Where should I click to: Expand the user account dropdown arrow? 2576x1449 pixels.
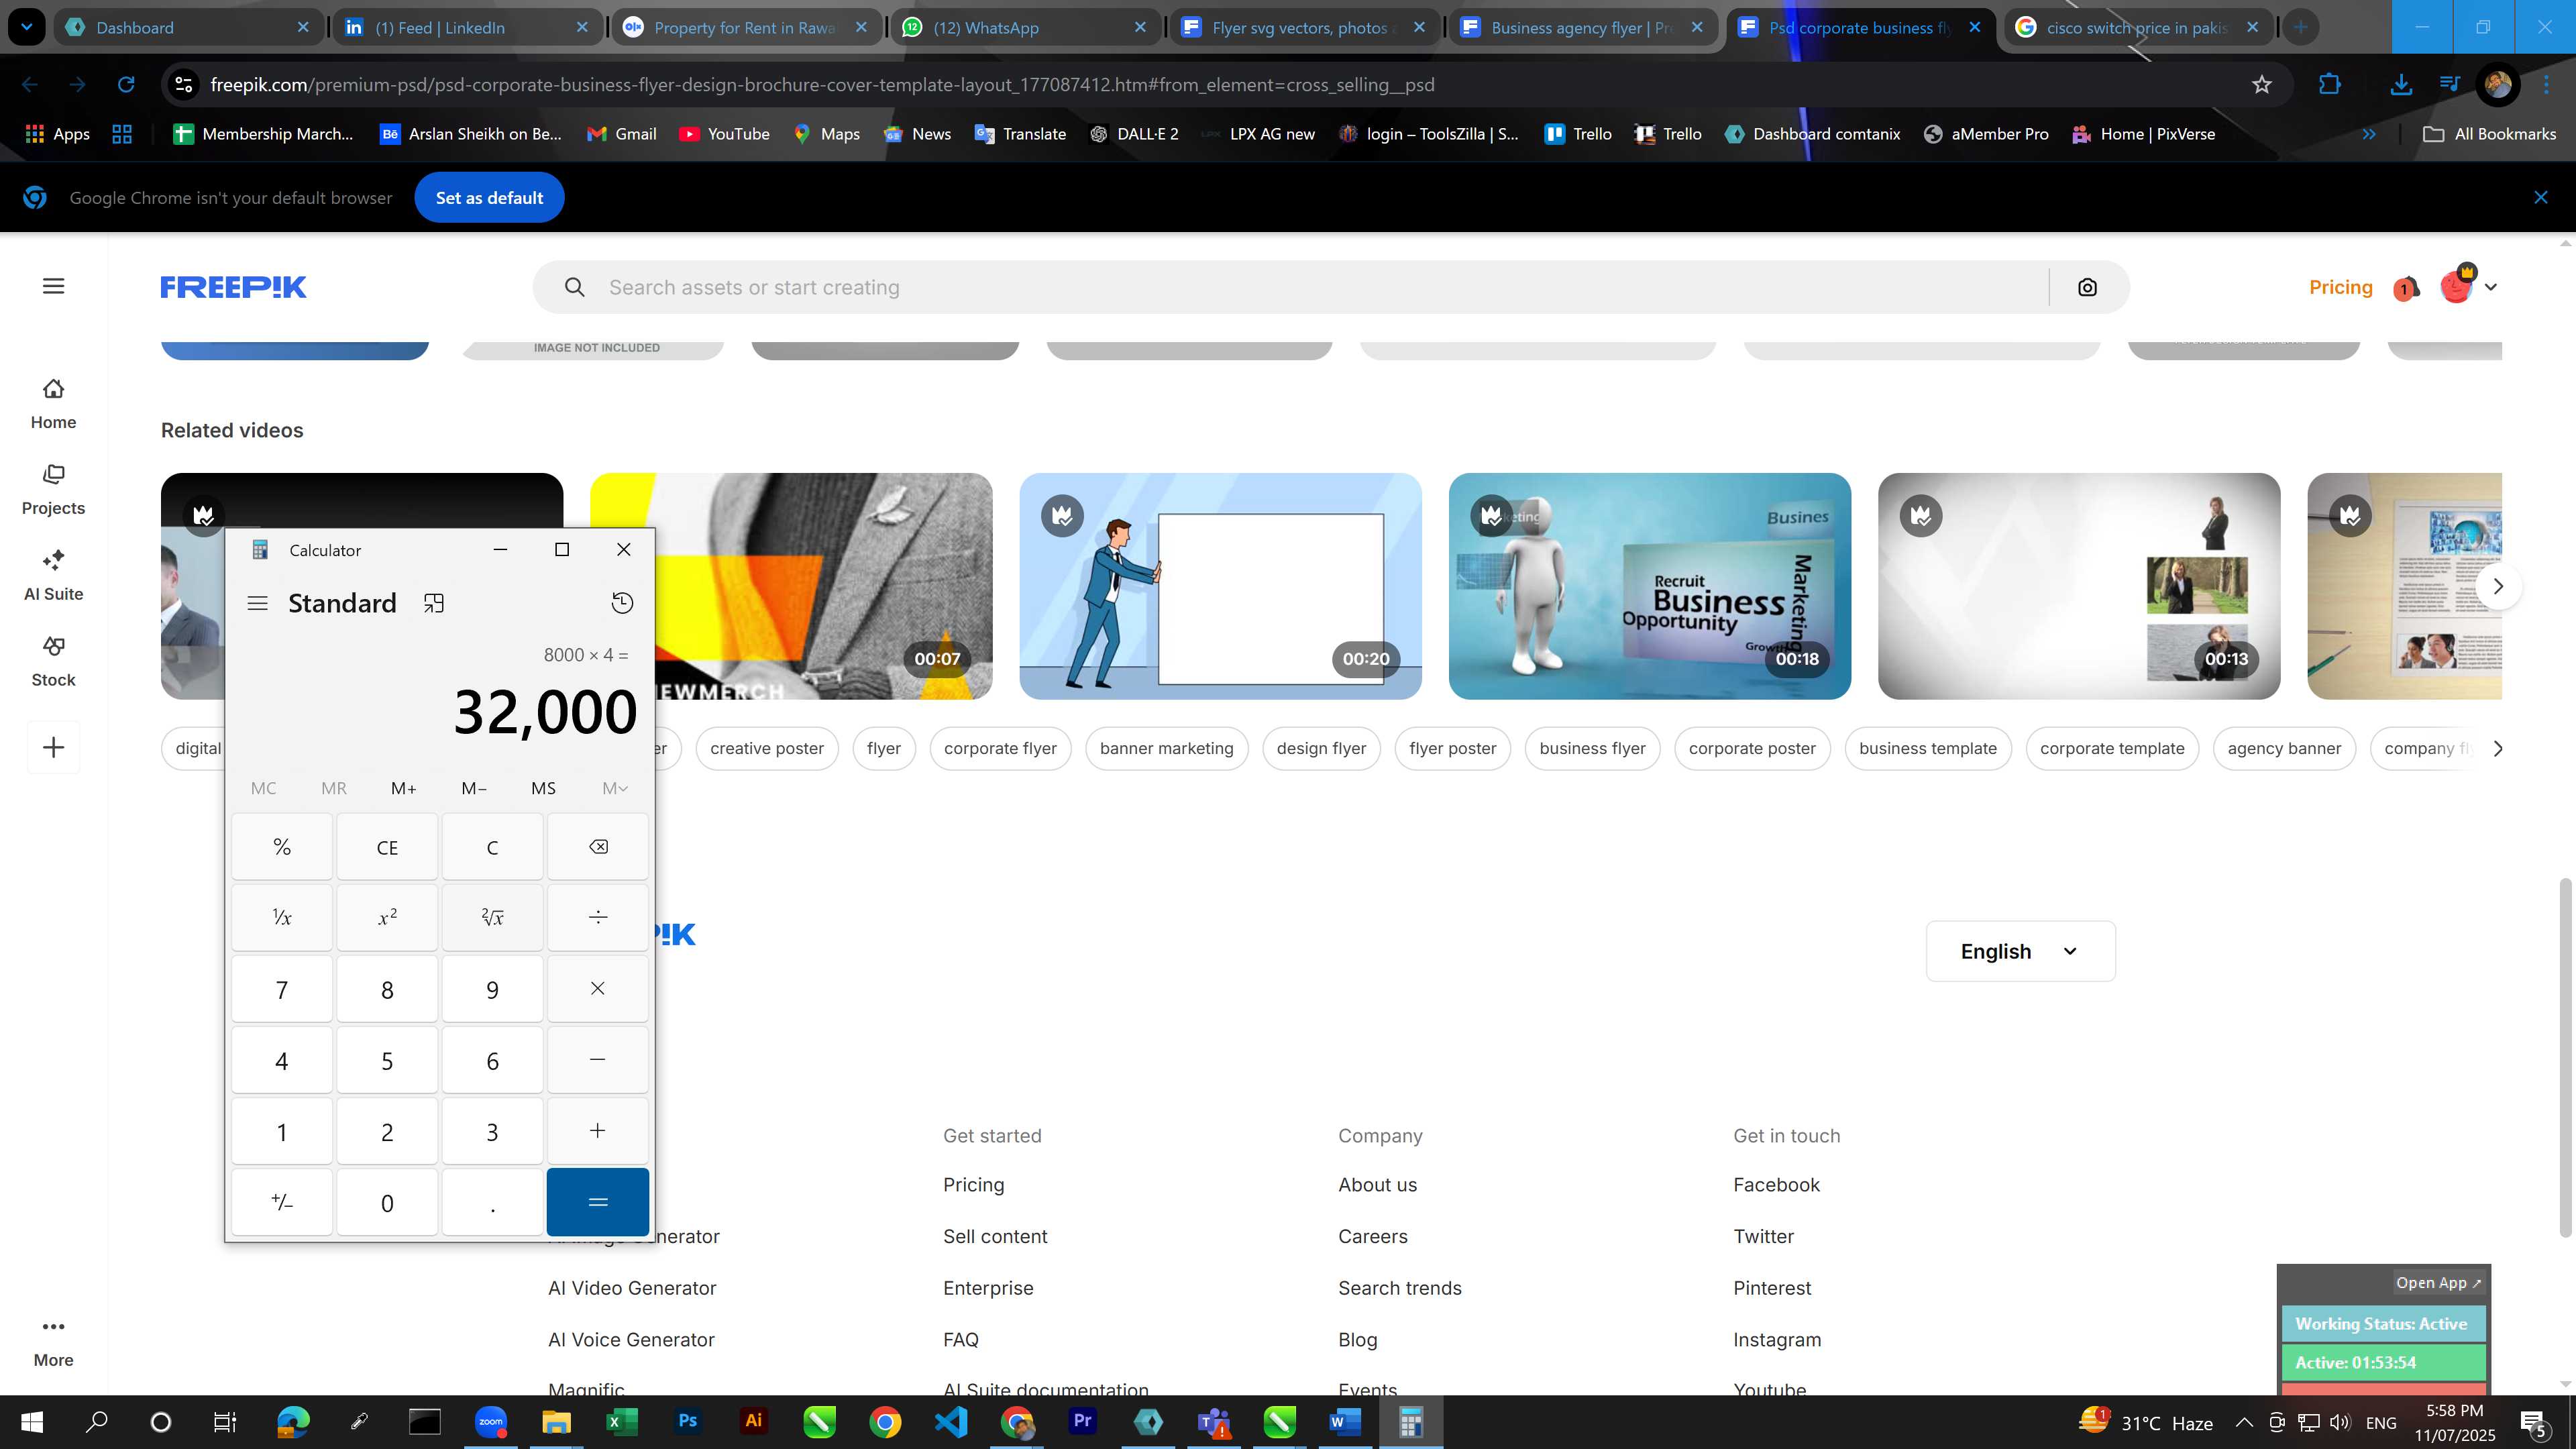click(2491, 287)
